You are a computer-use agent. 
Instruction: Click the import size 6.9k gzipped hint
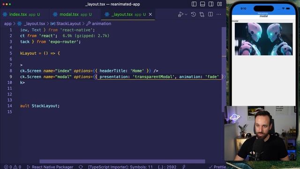pos(86,36)
